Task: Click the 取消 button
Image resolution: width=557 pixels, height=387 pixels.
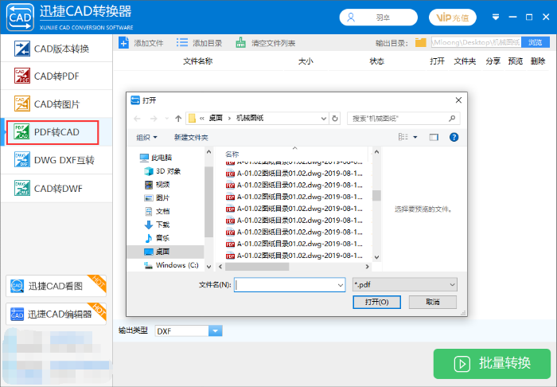Action: (433, 302)
